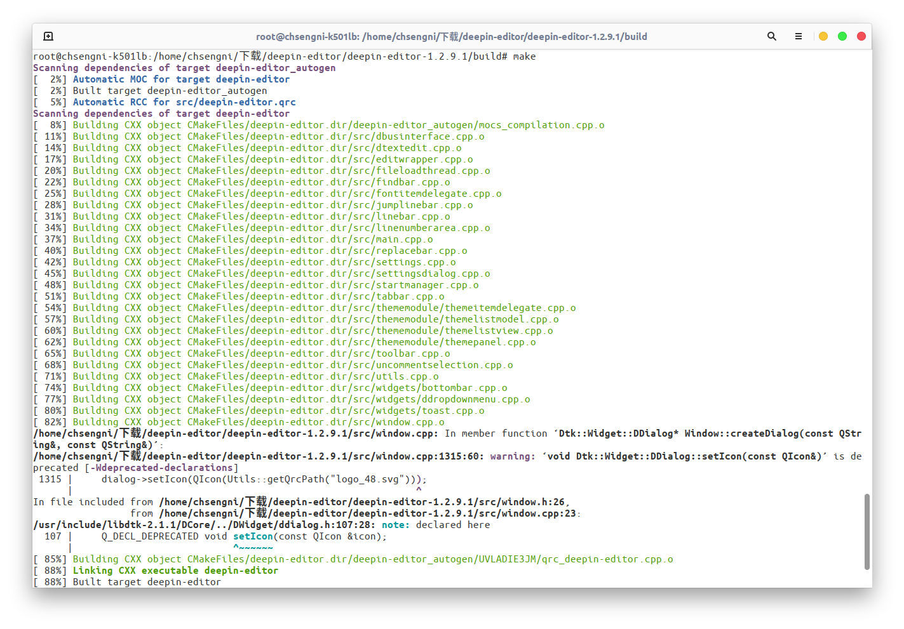Click the themelistview.cpp.o build line
This screenshot has width=904, height=629.
point(293,331)
